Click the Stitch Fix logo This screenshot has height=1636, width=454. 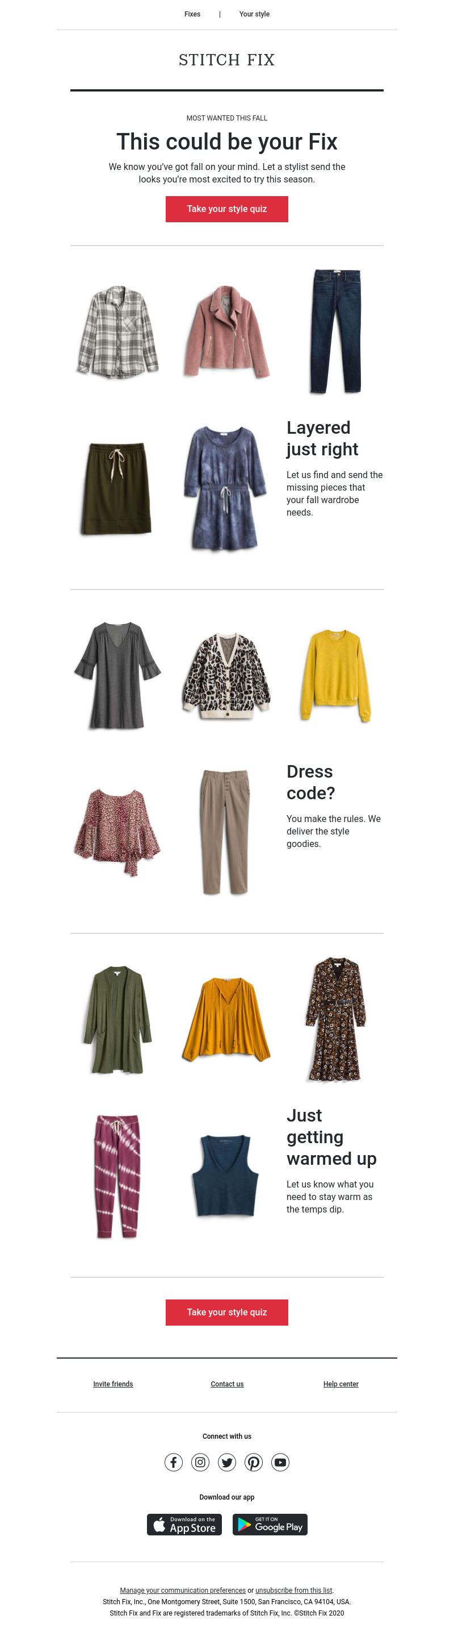pos(227,60)
